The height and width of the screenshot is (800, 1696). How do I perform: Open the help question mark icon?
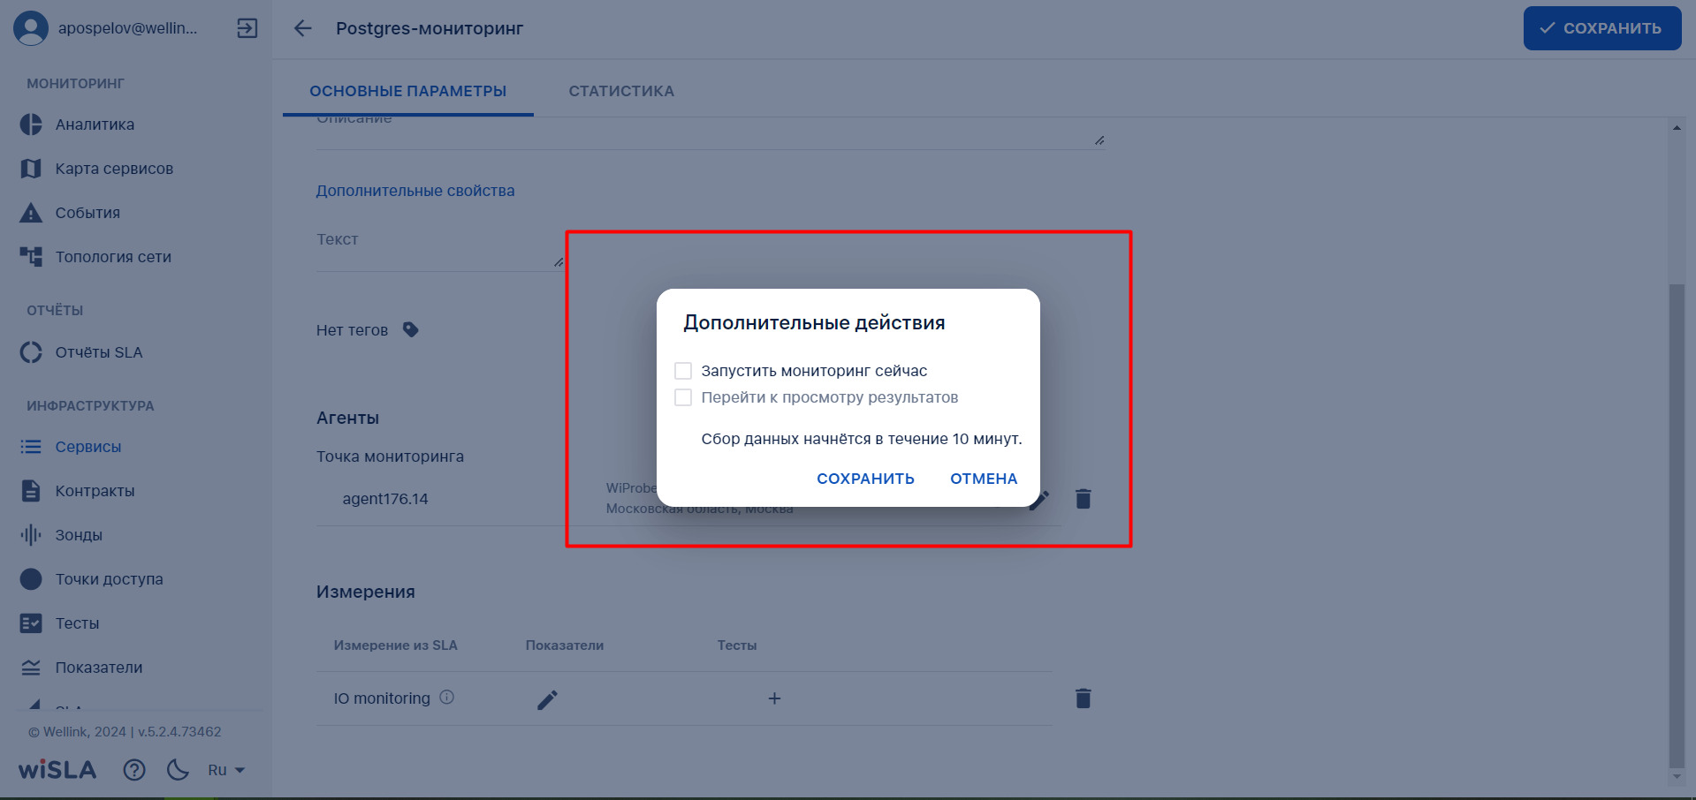[x=134, y=770]
